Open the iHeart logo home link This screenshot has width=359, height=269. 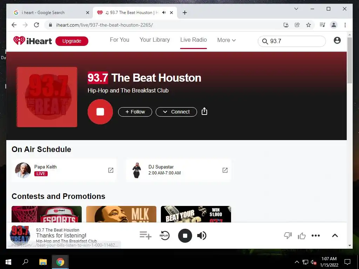pos(33,41)
